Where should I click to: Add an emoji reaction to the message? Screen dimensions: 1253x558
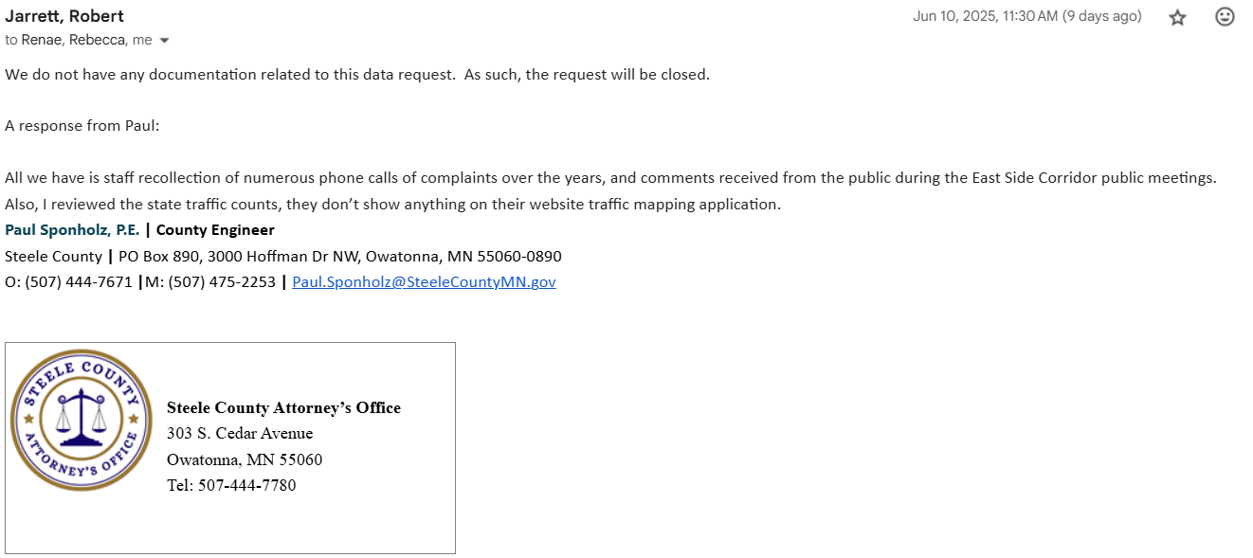tap(1225, 17)
